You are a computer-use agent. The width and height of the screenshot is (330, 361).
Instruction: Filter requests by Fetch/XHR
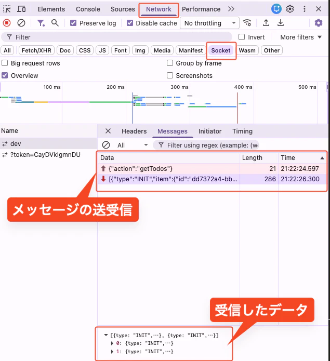[x=36, y=50]
